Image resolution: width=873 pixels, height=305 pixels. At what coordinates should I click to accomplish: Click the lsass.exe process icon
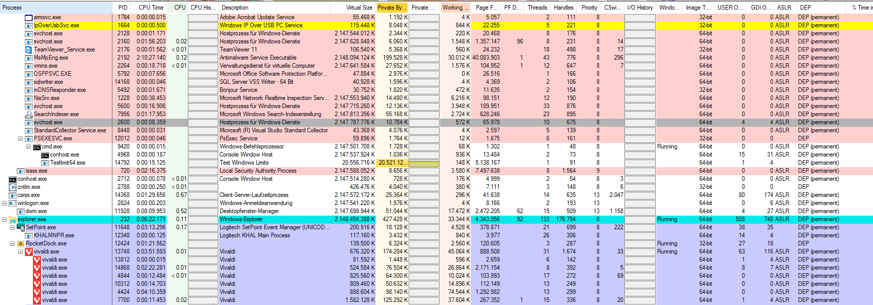[x=21, y=171]
